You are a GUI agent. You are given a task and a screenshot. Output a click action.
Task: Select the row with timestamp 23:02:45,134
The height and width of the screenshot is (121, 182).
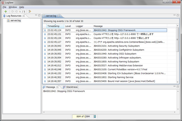(105, 38)
